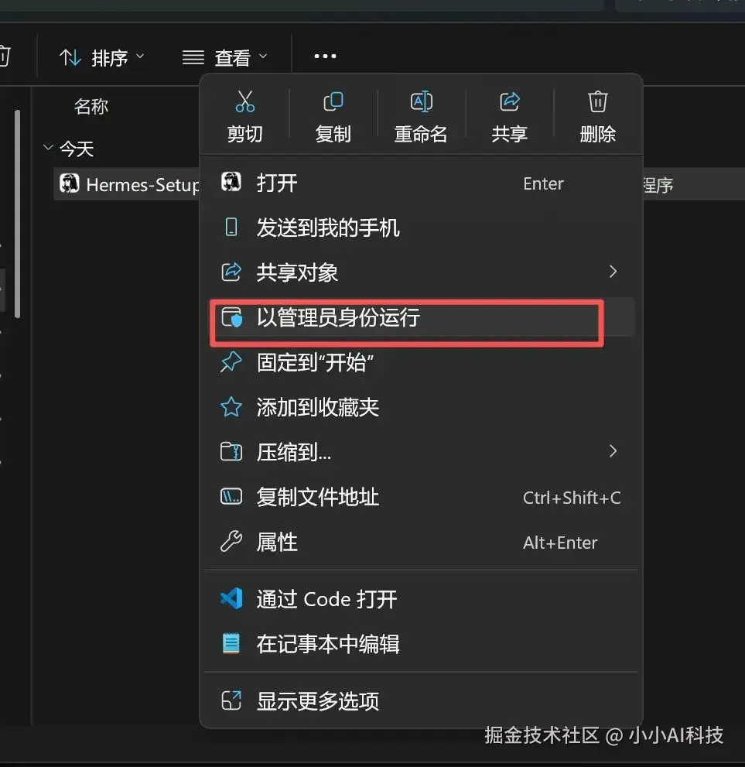The image size is (745, 767).
Task: Click the phone icon in the menu
Action: click(x=231, y=228)
